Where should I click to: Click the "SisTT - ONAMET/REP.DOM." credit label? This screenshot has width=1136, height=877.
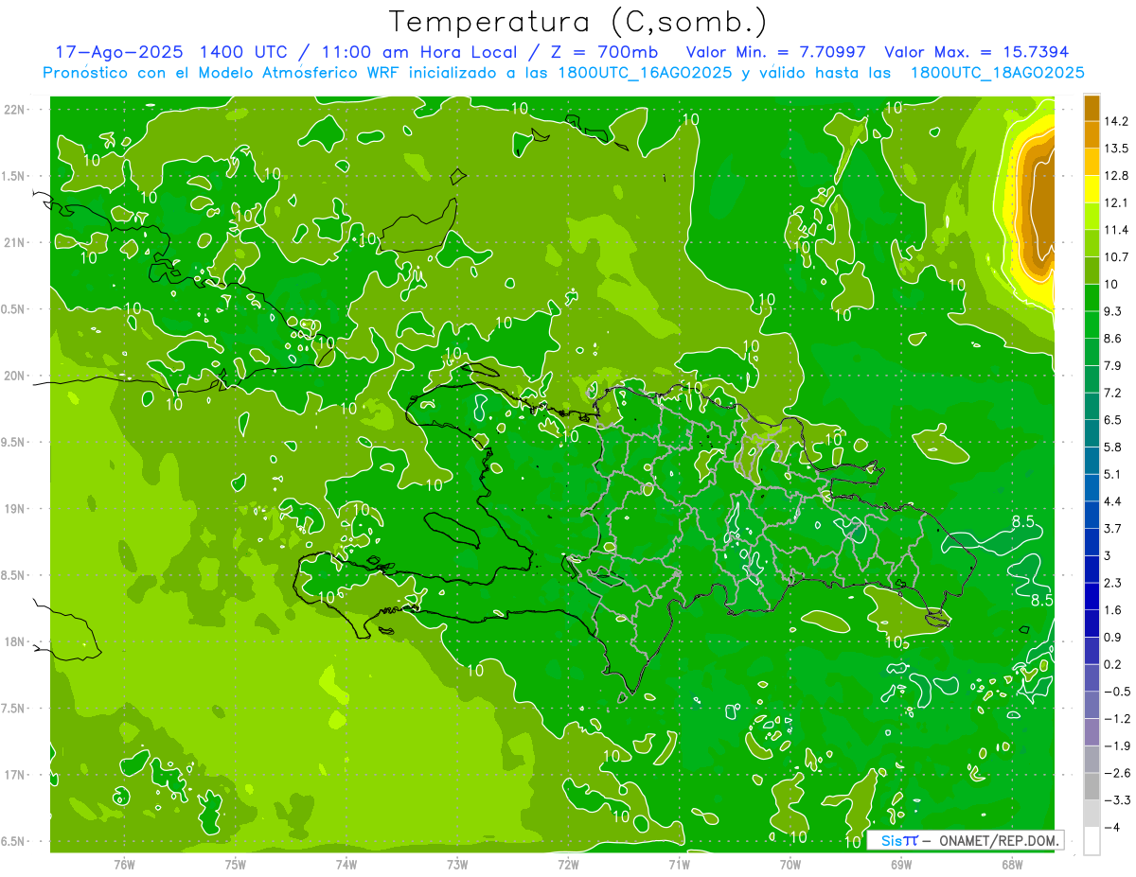click(x=965, y=840)
